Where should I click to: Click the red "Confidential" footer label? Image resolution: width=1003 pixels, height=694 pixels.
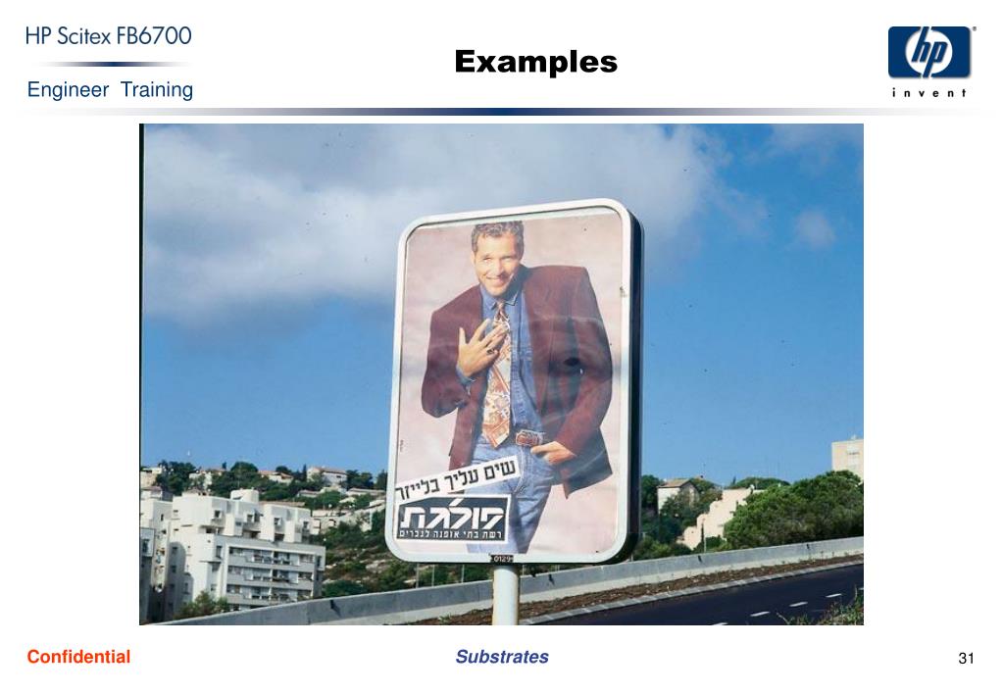pyautogui.click(x=78, y=657)
